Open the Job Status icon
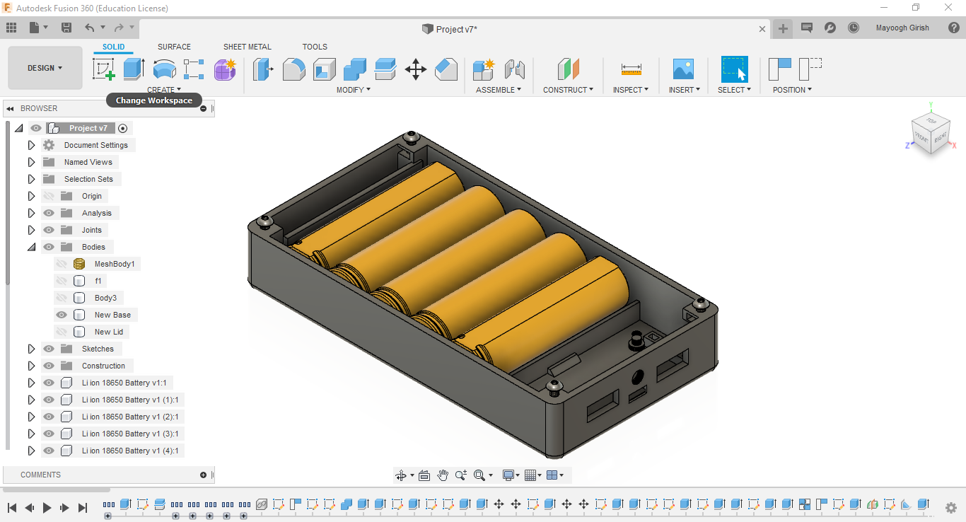This screenshot has height=522, width=966. click(854, 28)
